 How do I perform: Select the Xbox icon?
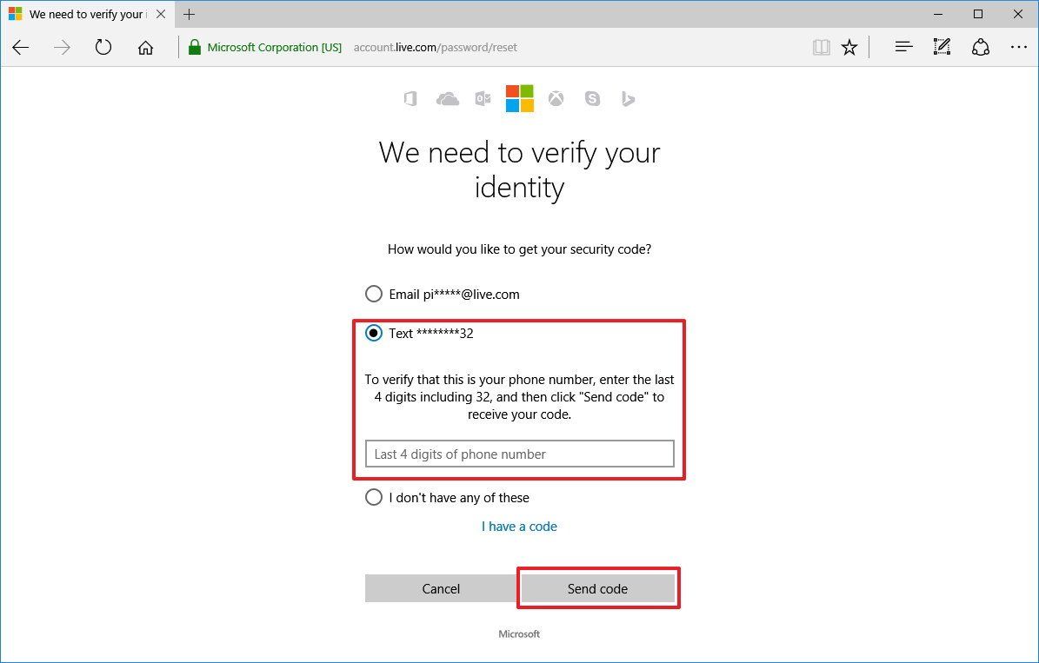(556, 98)
